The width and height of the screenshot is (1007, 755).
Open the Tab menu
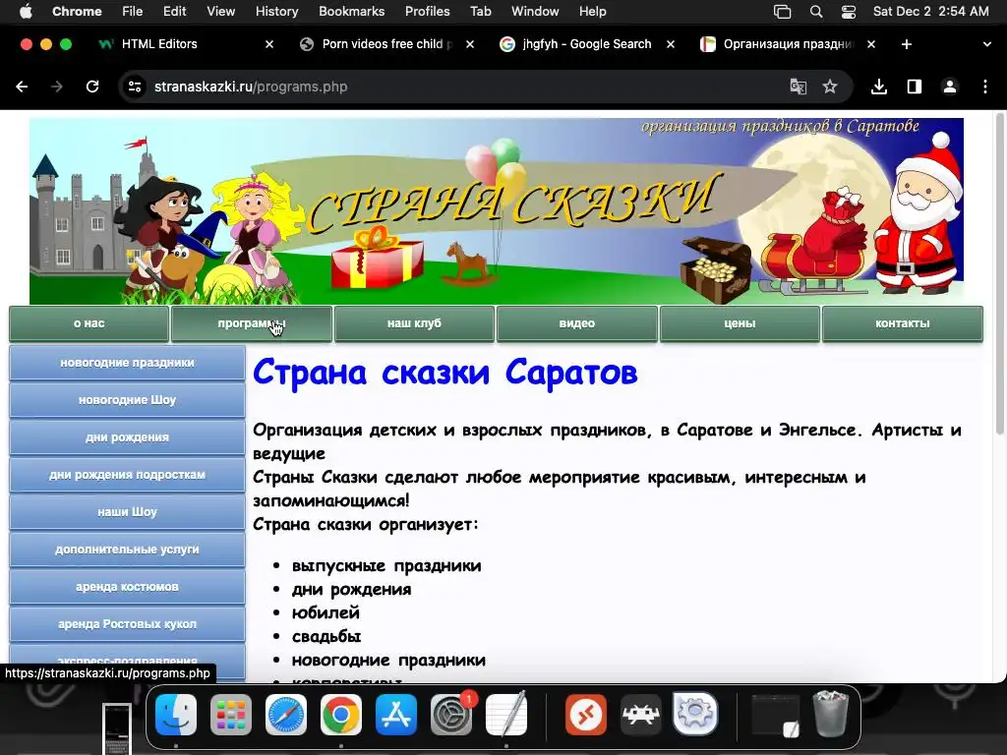pyautogui.click(x=480, y=11)
